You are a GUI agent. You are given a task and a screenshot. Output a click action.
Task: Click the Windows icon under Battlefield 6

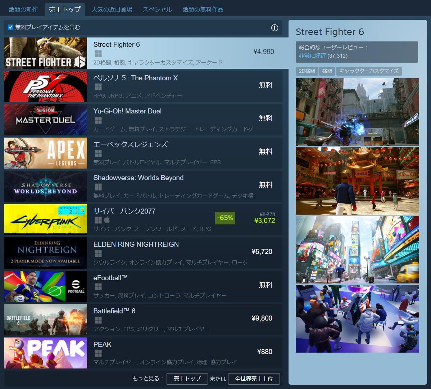pos(98,320)
